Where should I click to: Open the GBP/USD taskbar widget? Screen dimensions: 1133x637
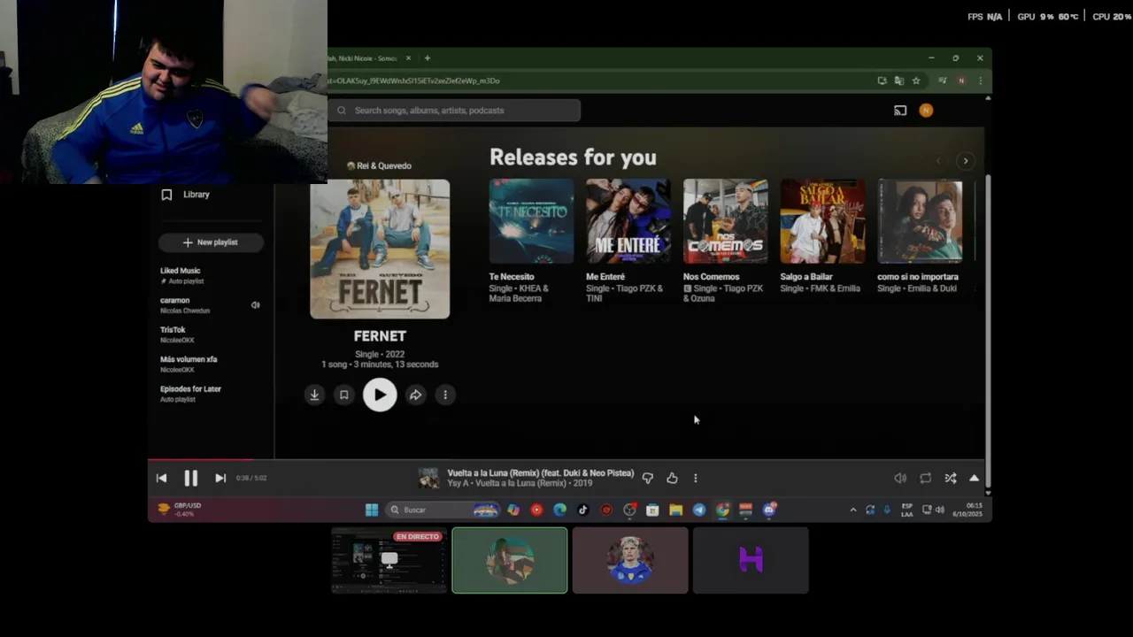click(180, 509)
